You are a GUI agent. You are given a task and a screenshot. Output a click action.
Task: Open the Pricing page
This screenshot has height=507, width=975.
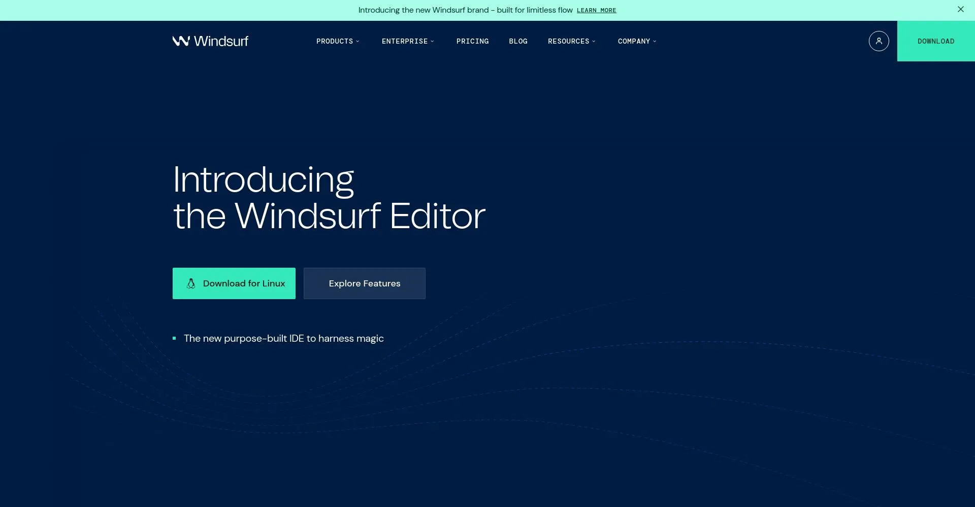click(472, 41)
